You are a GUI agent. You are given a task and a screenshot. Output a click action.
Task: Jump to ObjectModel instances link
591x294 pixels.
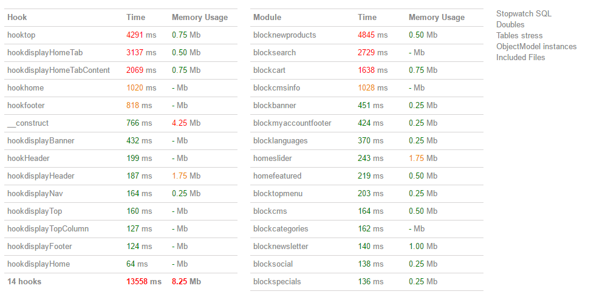click(536, 46)
